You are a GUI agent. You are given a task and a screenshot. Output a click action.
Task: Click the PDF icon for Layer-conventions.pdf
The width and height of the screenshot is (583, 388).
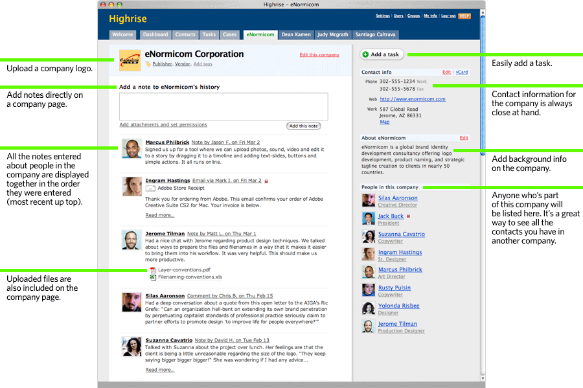click(x=153, y=270)
